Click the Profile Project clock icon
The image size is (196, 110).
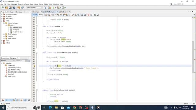63,8
